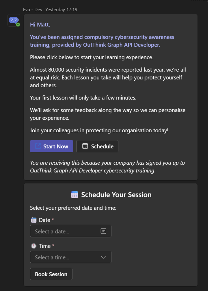
Task: Click the "Schedule Your Session" heading
Action: coord(116,195)
